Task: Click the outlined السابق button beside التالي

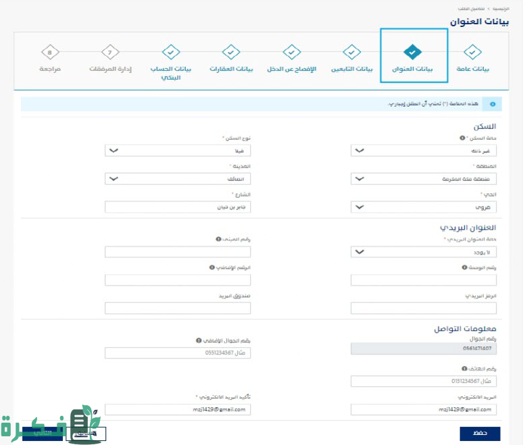Action: 86,434
